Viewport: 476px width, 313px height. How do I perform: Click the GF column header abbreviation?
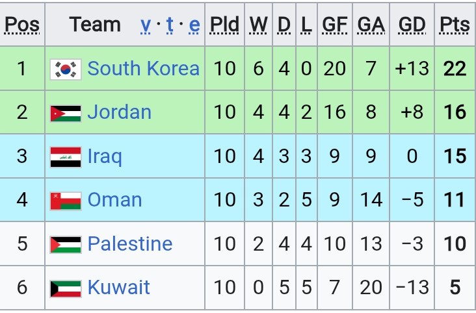[x=334, y=24]
